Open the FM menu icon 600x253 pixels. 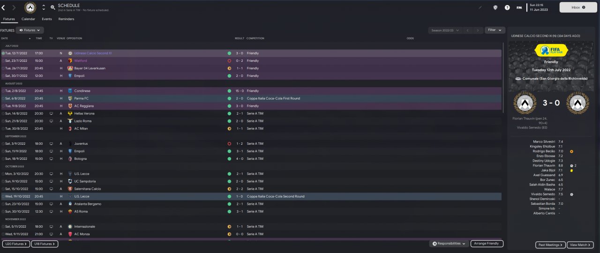click(x=519, y=7)
